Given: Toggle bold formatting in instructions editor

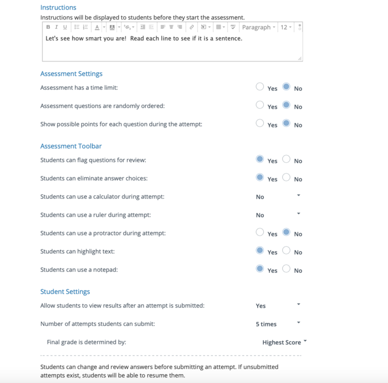Looking at the screenshot, I should [48, 27].
